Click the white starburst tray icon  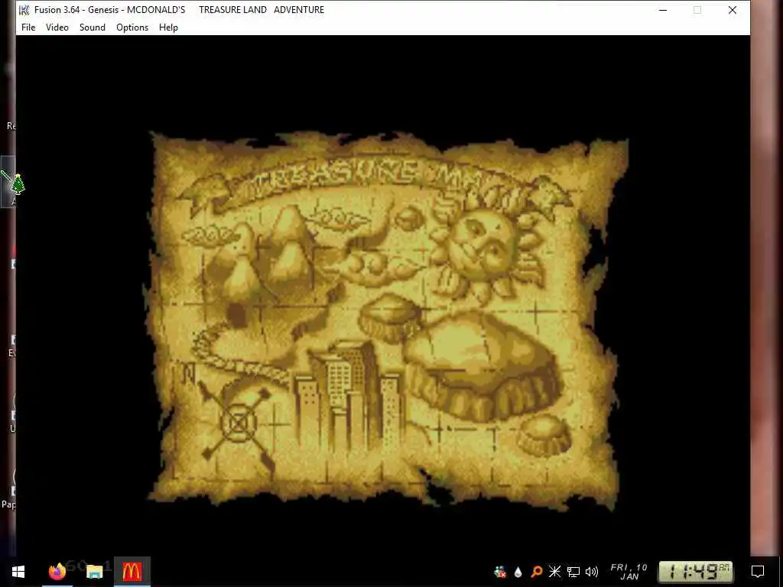pos(555,572)
